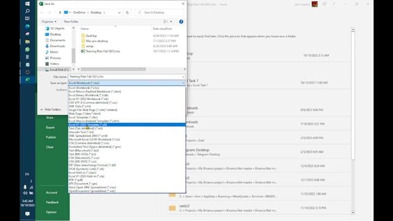Open File name suggestions dropdown arrow
The image size is (393, 221).
[183, 77]
